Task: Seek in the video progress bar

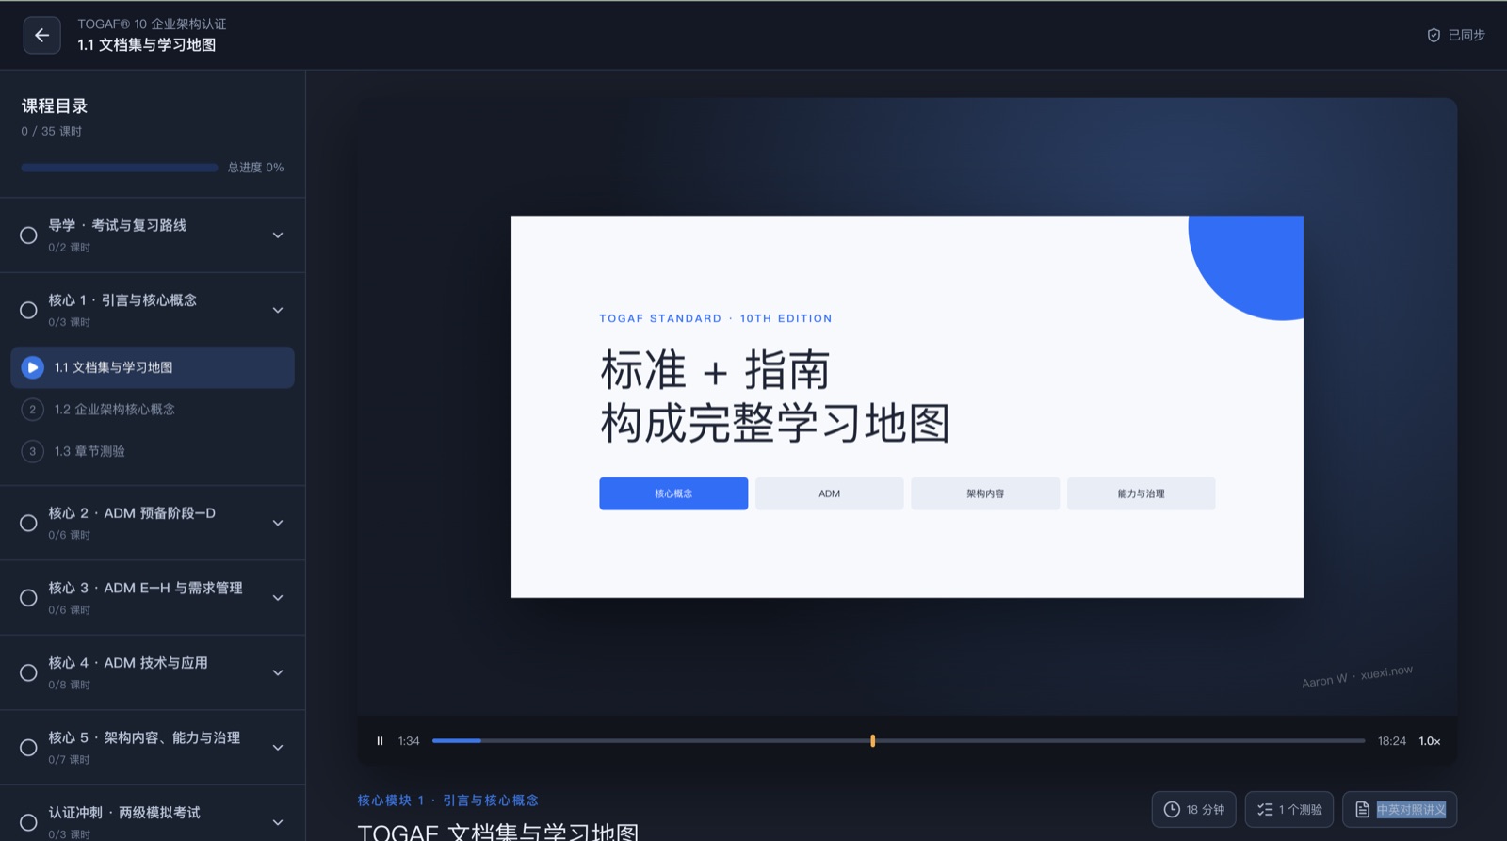Action: 899,741
